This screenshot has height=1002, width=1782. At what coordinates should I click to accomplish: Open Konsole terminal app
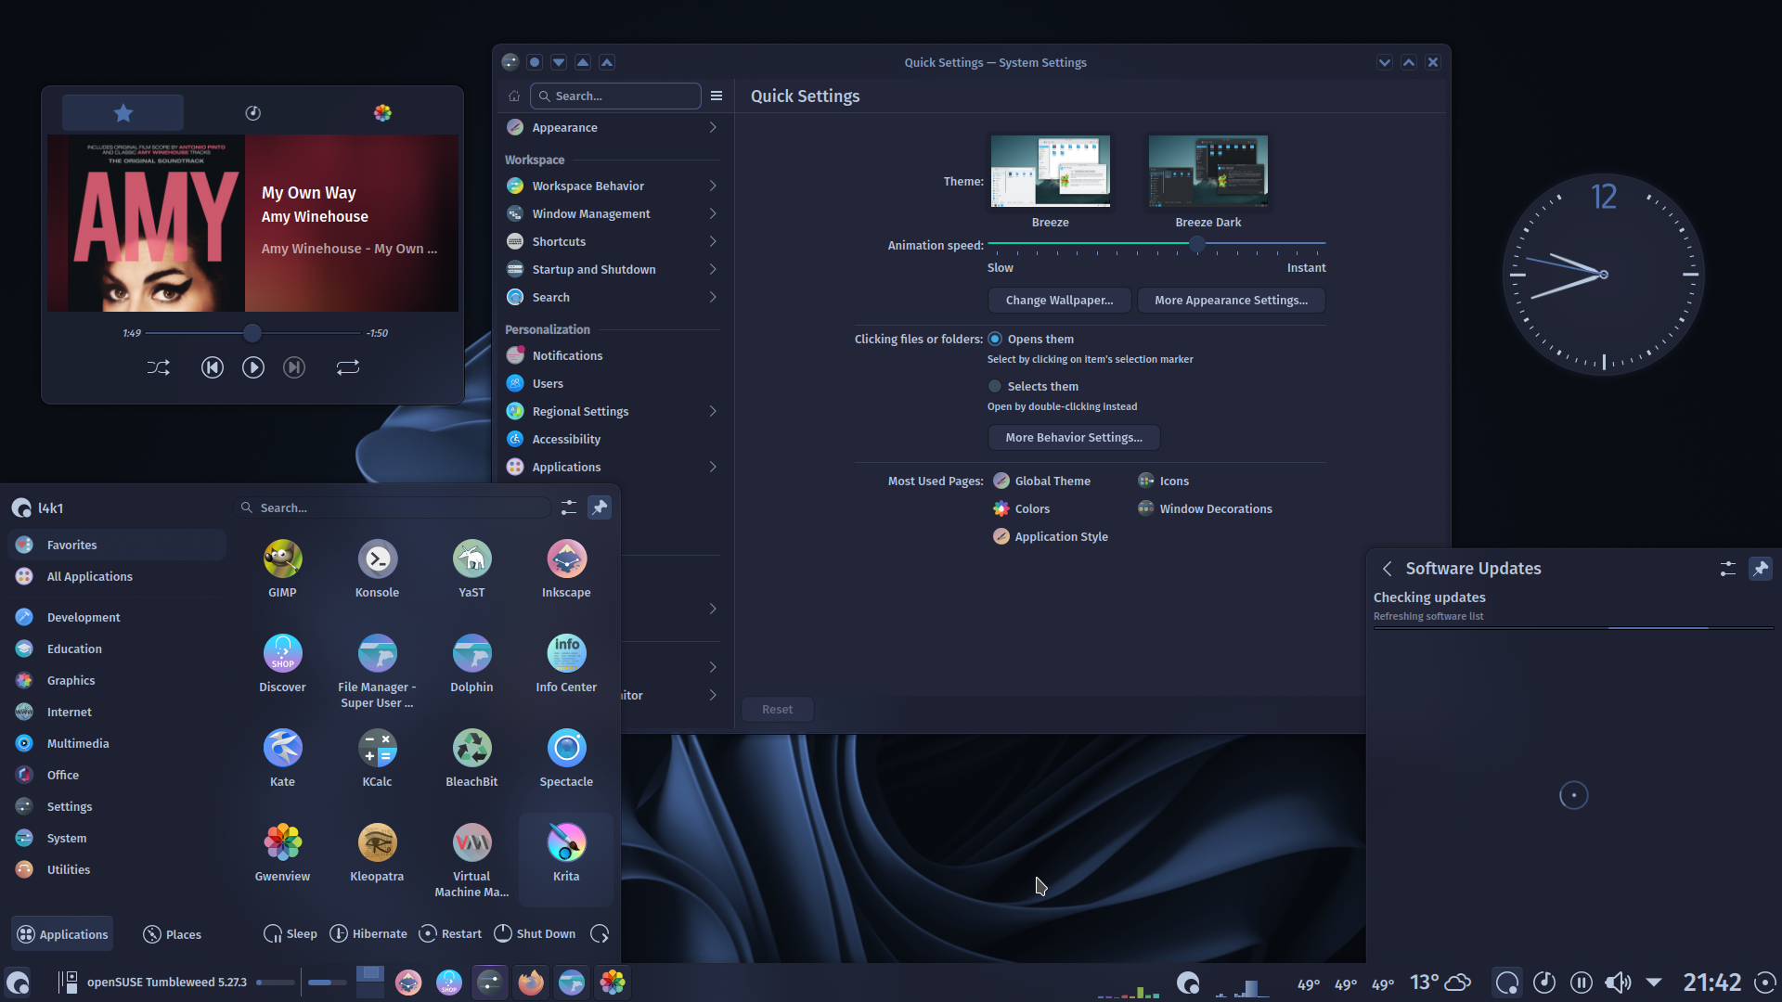pyautogui.click(x=377, y=569)
